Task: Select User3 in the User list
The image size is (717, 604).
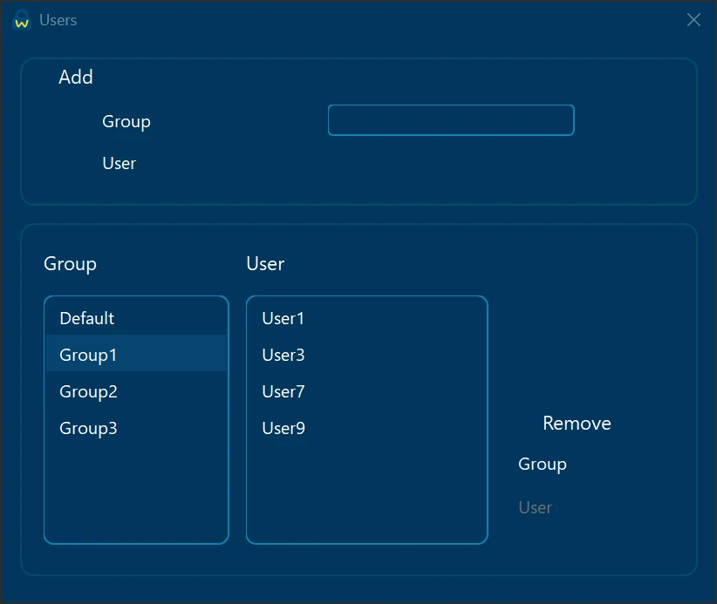Action: (366, 355)
